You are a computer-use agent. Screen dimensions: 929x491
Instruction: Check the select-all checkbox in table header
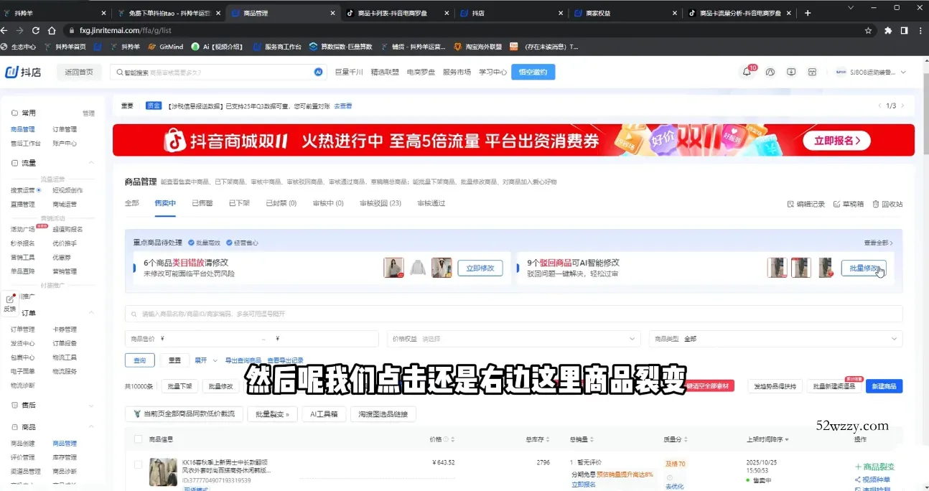[139, 439]
